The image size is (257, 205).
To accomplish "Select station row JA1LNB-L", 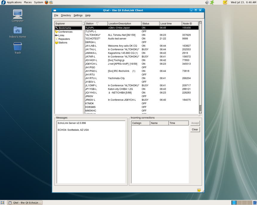I will [142, 46].
